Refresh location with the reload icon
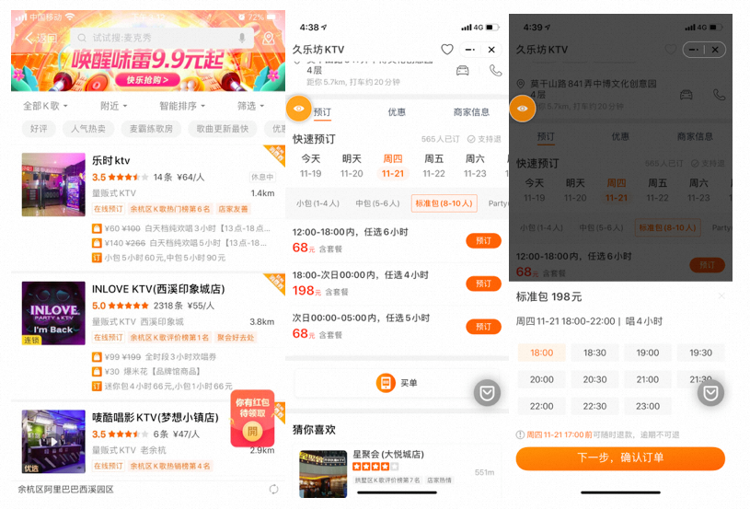Screen dimensions: 750x509 (273, 489)
